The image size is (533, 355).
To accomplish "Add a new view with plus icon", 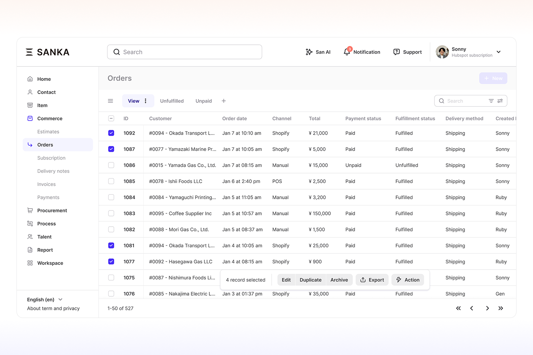I will click(224, 101).
